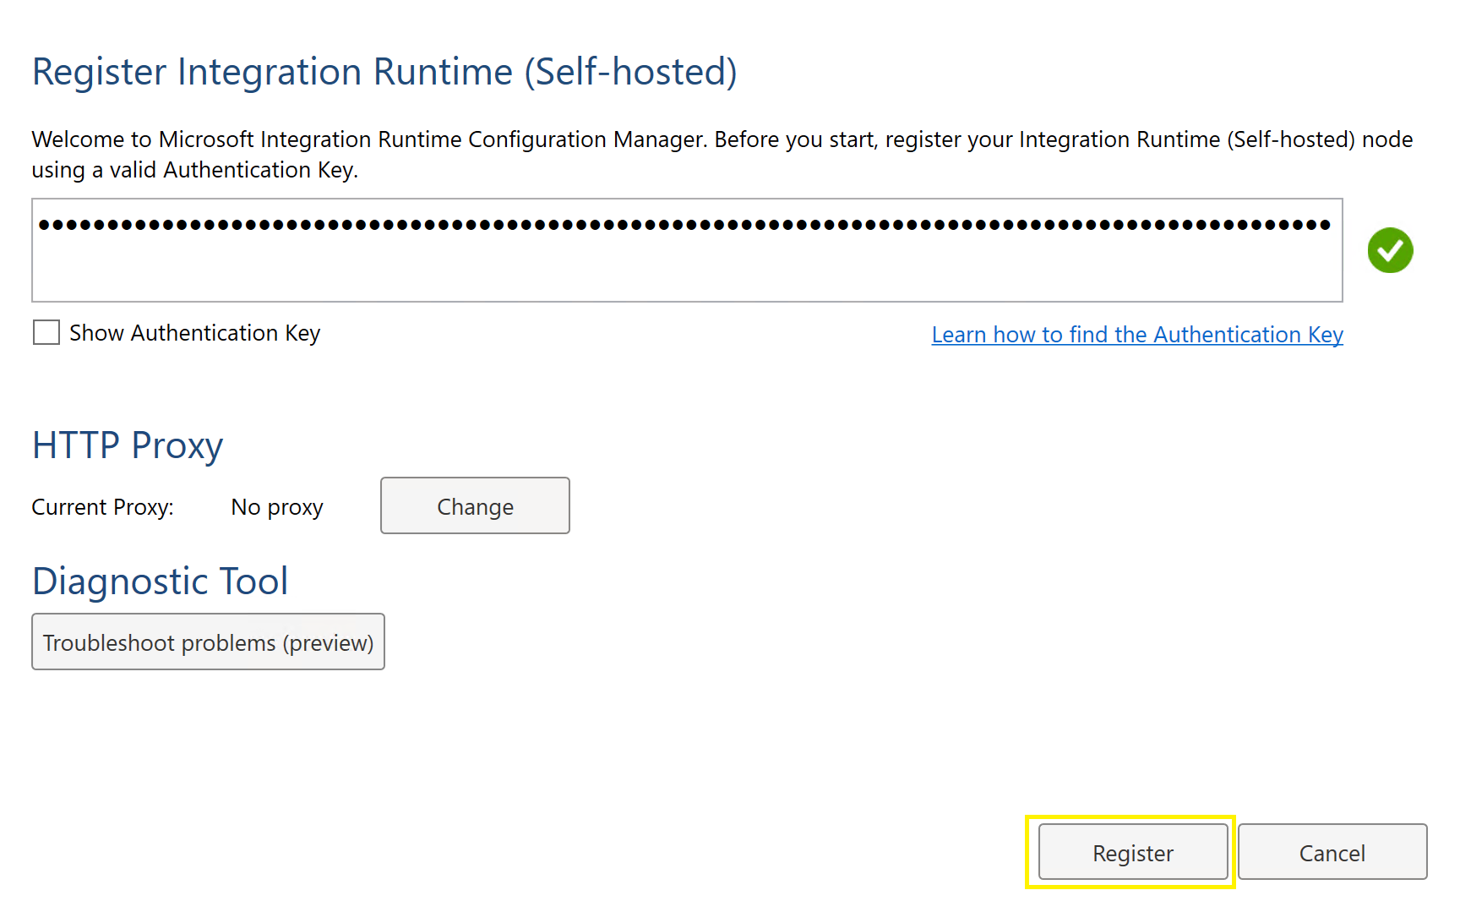1460x912 pixels.
Task: Launch Troubleshoot problems (preview) tool
Action: pos(208,642)
